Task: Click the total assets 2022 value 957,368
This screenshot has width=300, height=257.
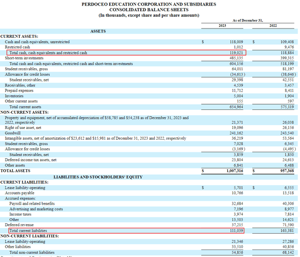Action: pyautogui.click(x=287, y=171)
